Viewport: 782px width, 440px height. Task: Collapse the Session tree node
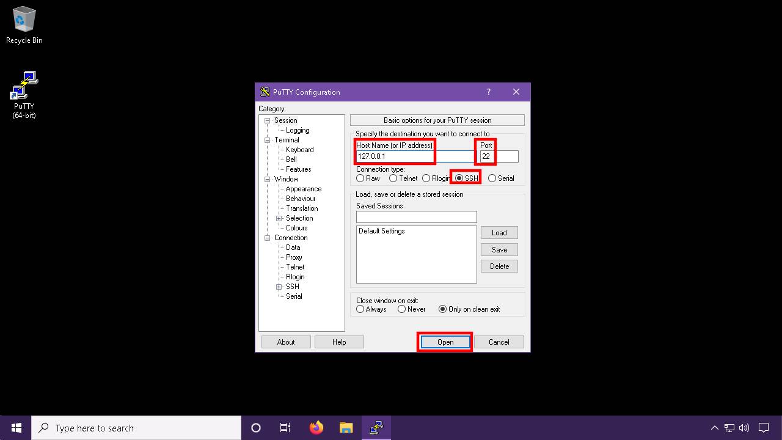click(x=267, y=120)
